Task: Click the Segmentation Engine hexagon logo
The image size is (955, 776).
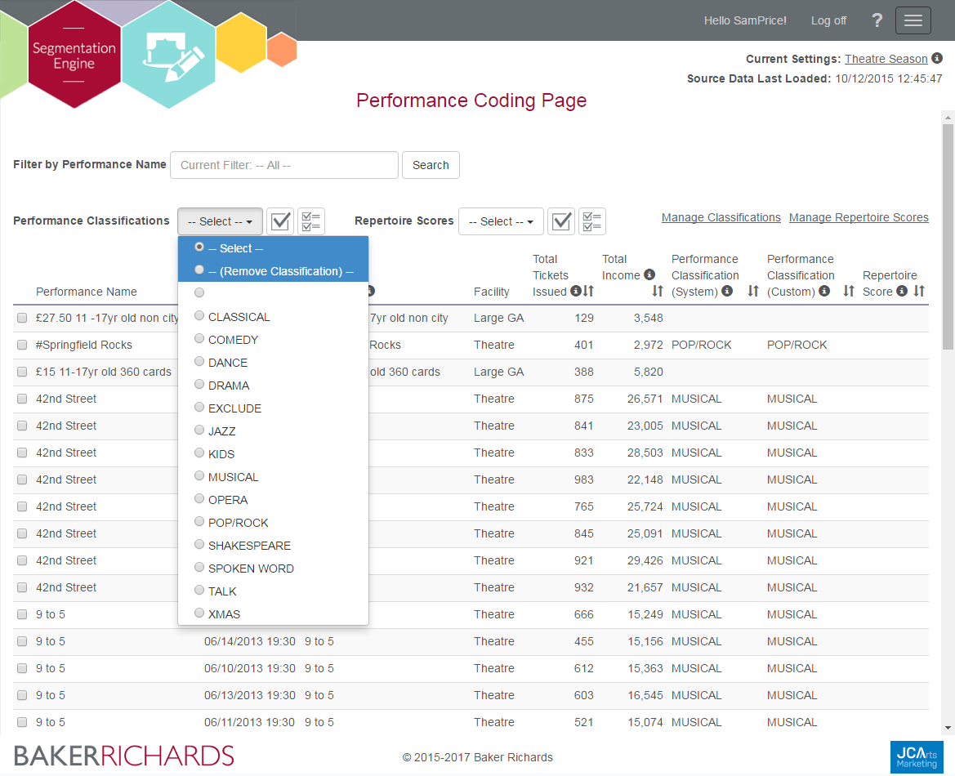Action: pyautogui.click(x=74, y=56)
